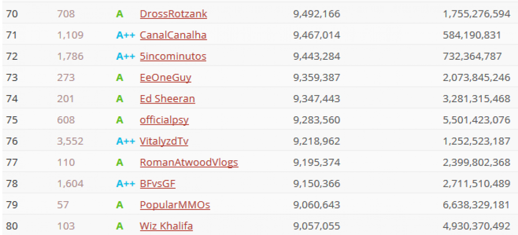
Task: Open the EeOneGuy channel link
Action: point(165,78)
